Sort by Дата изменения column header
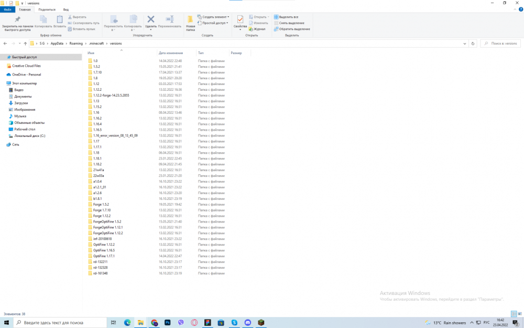This screenshot has width=524, height=328. coord(171,53)
